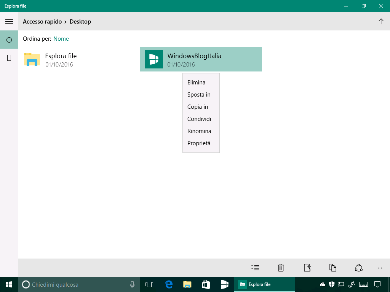Click the trash delete icon in bottom bar

click(x=281, y=268)
